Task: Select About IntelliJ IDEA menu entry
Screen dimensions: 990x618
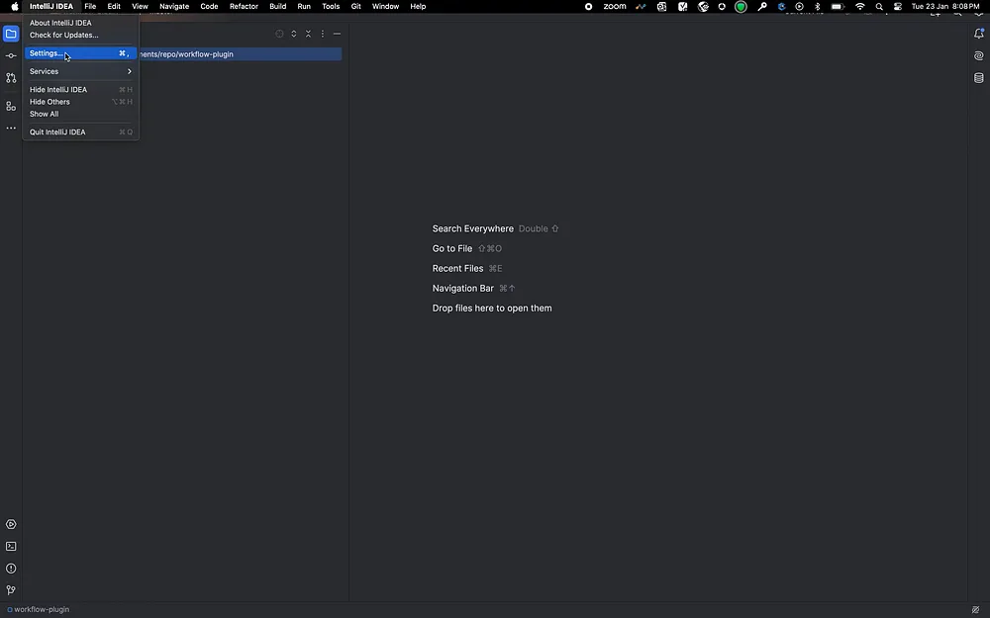Action: point(80,23)
